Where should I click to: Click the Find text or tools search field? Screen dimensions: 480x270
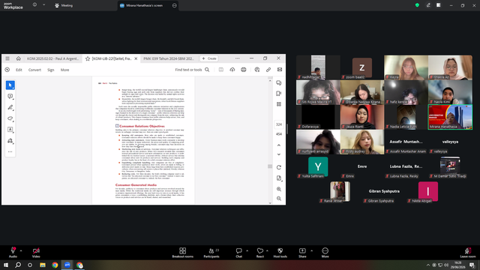click(192, 70)
